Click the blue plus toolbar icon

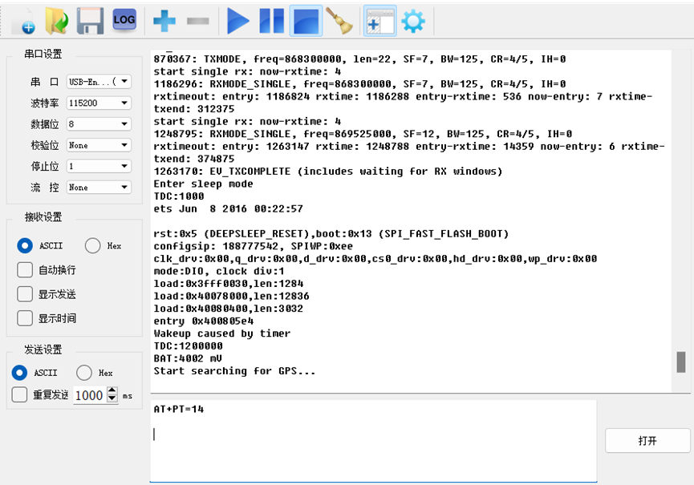(x=164, y=21)
